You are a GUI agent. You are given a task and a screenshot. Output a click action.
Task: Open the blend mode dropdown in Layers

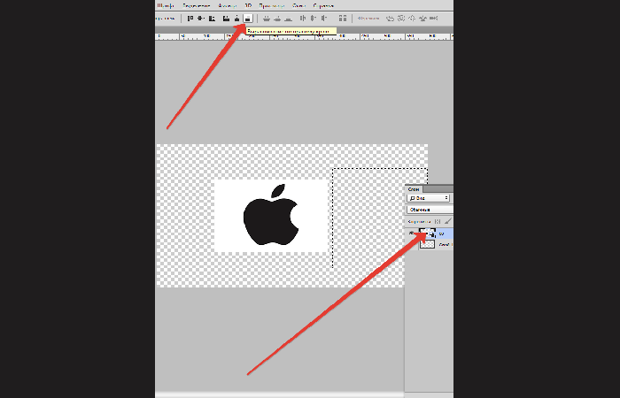[430, 210]
